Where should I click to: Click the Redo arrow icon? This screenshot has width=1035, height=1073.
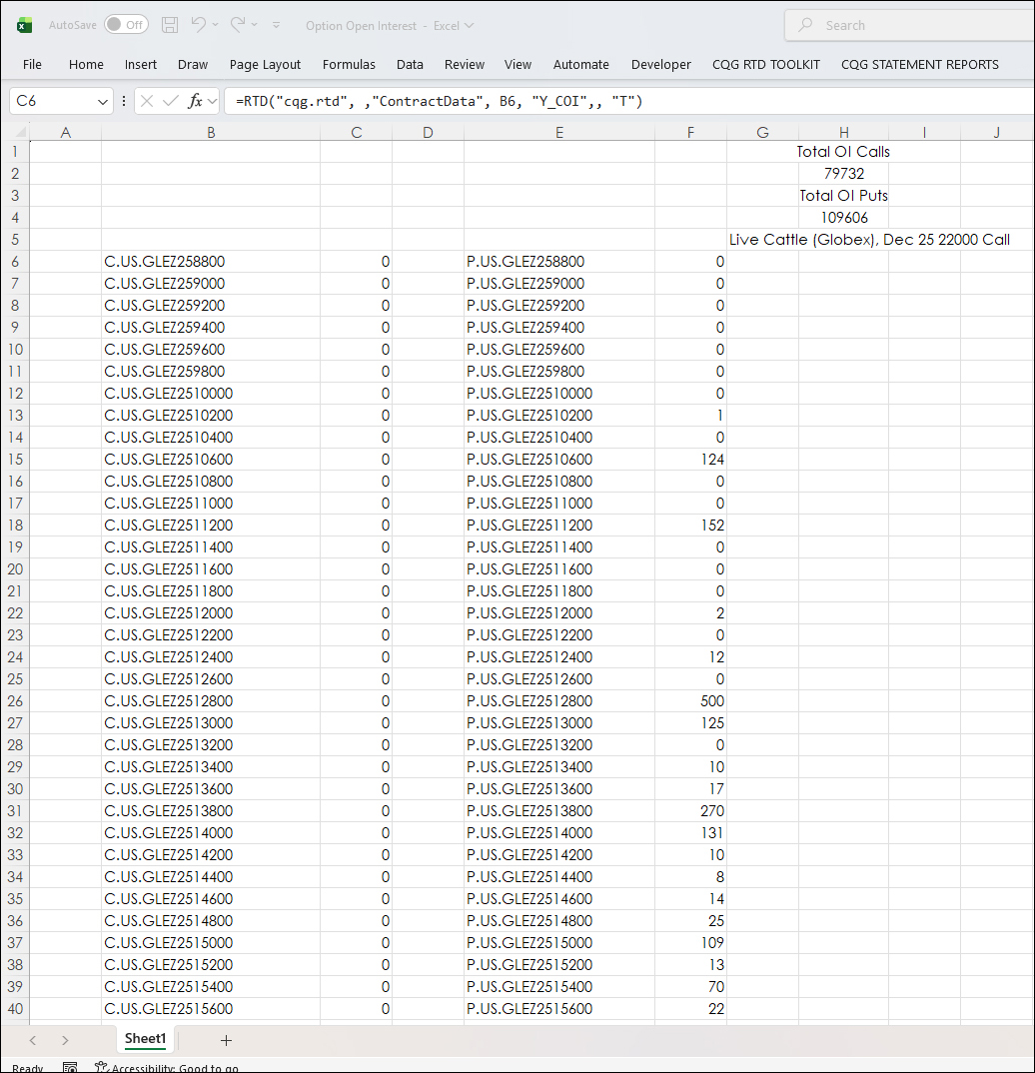(x=238, y=25)
